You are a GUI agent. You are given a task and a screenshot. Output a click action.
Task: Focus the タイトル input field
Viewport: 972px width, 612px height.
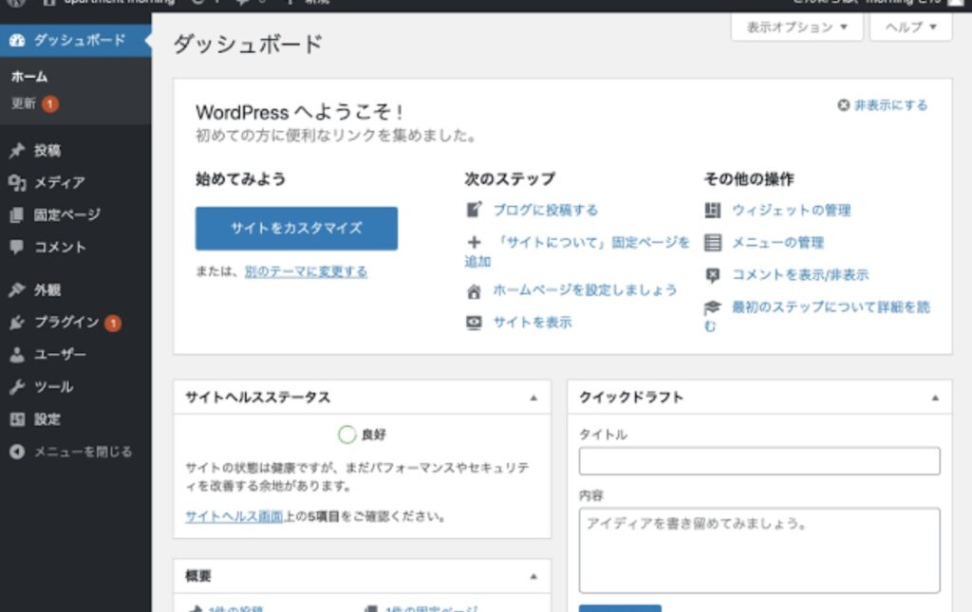point(759,461)
